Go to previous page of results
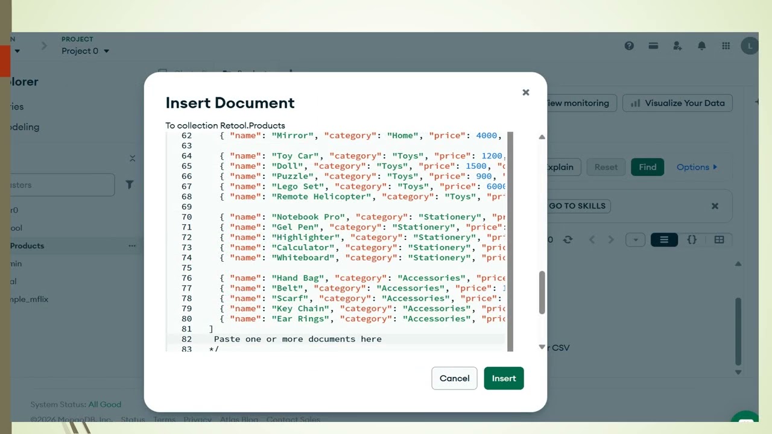This screenshot has height=434, width=772. pos(592,240)
